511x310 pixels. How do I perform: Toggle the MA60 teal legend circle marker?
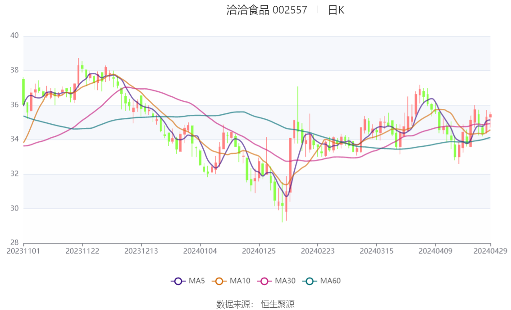[x=310, y=281]
